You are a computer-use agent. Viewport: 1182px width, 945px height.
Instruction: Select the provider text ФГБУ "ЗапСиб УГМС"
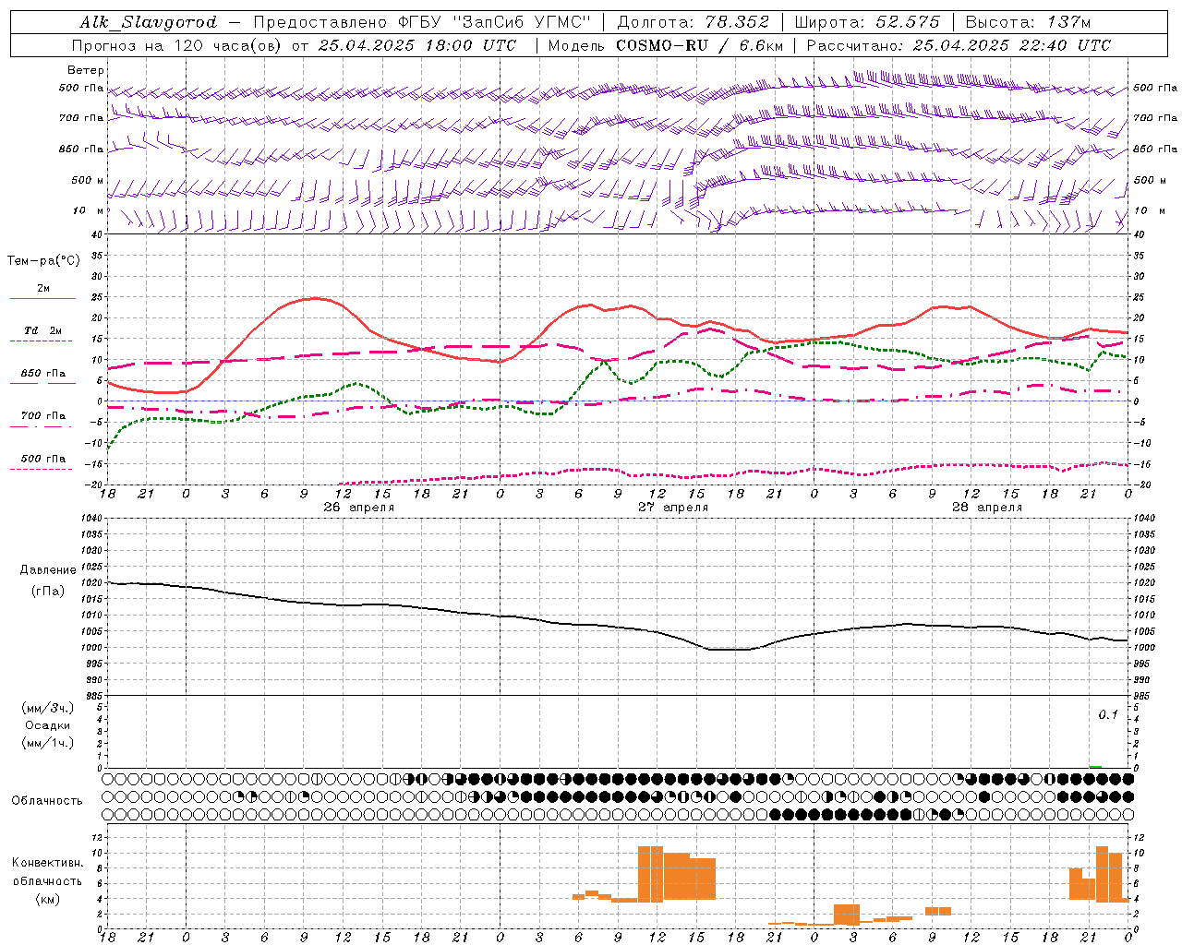[497, 22]
